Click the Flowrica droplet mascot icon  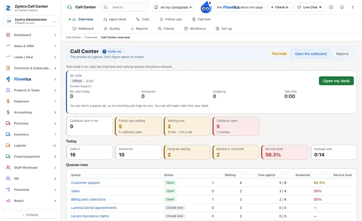206,7
